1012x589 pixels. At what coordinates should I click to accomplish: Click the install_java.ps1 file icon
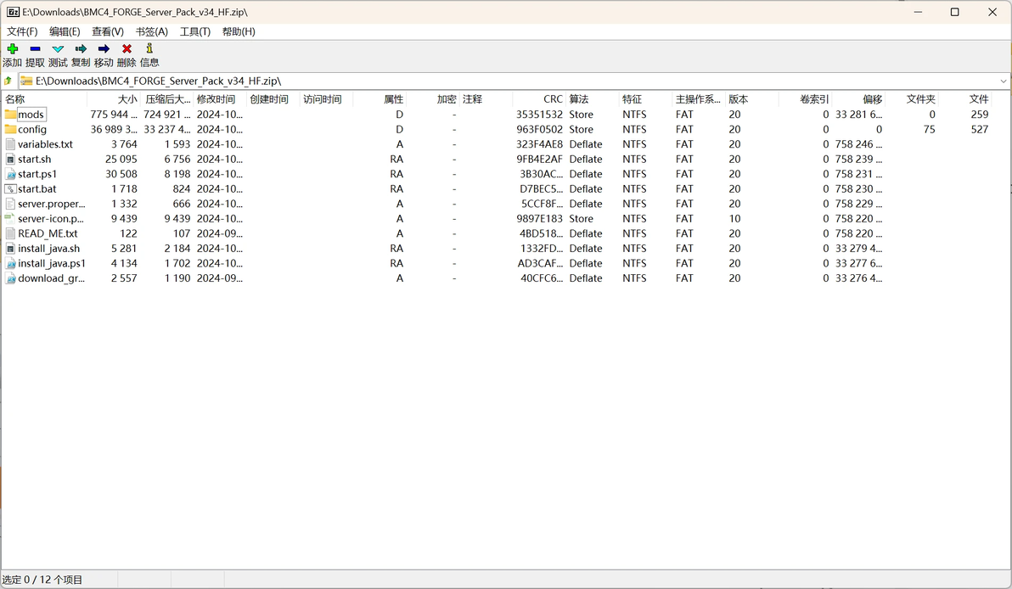click(x=10, y=263)
